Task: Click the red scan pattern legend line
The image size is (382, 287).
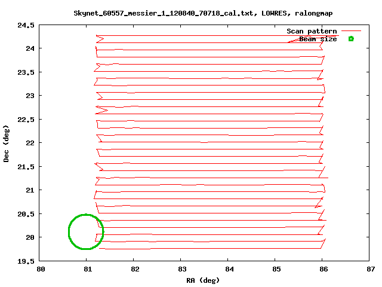Action: pos(351,31)
